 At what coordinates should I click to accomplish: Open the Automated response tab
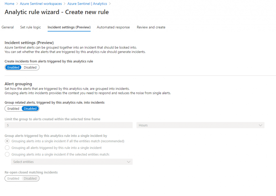pyautogui.click(x=113, y=27)
